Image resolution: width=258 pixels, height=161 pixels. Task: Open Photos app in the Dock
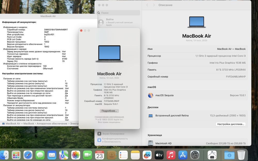click(76, 155)
